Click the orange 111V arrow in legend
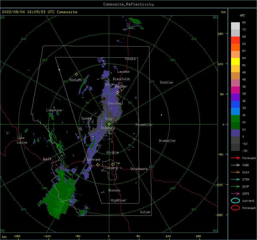The height and width of the screenshot is (240, 257). (x=235, y=172)
